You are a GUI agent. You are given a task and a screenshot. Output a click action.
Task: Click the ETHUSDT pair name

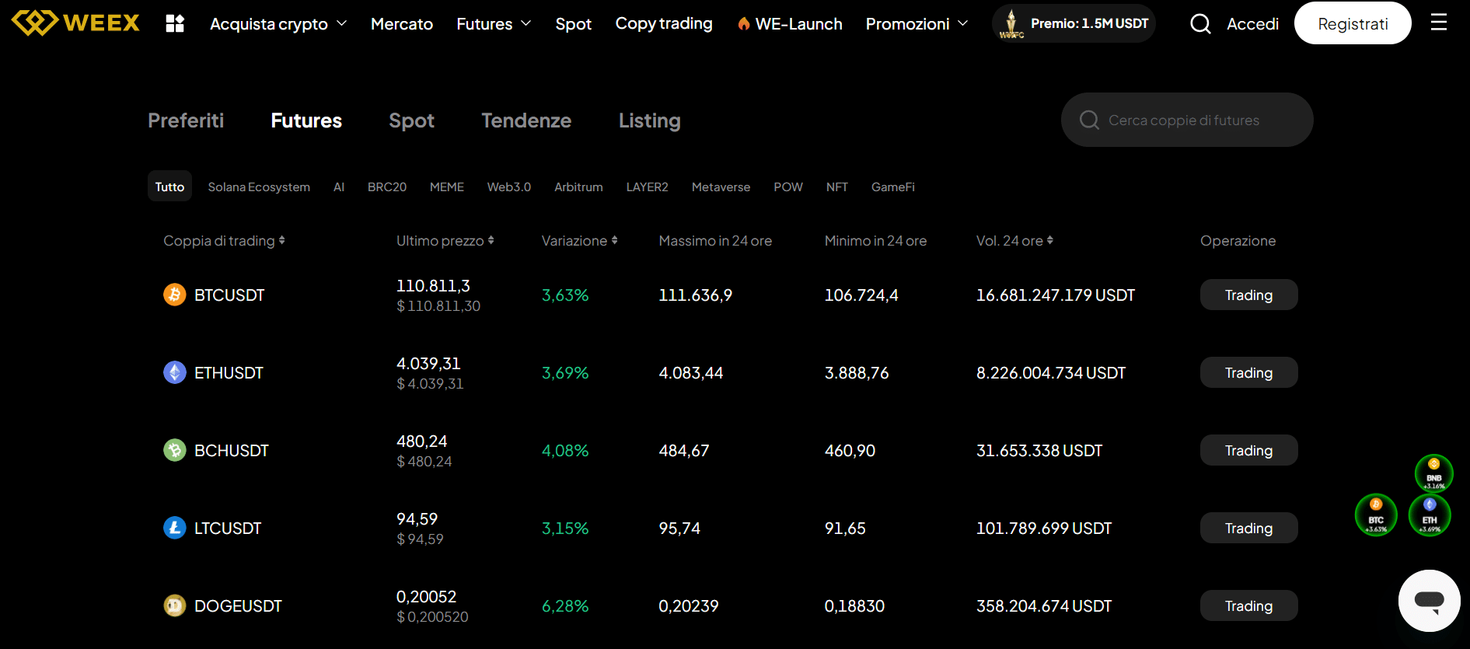[x=229, y=373]
